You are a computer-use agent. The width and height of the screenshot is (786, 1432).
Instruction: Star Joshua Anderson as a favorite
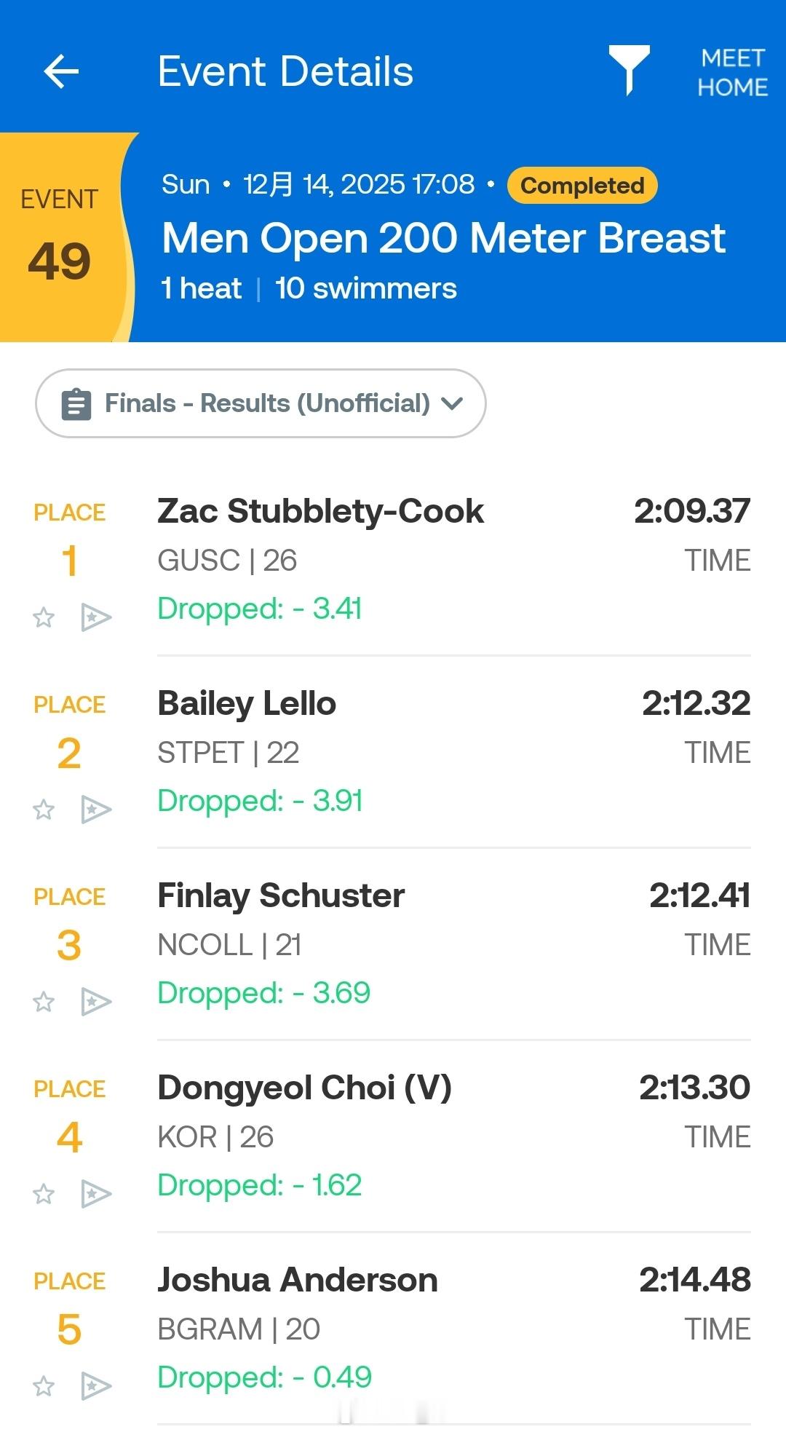[44, 1386]
